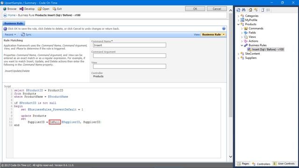Click the Sync label in the action bar
Viewport: 299px width, 168px height.
point(28,35)
